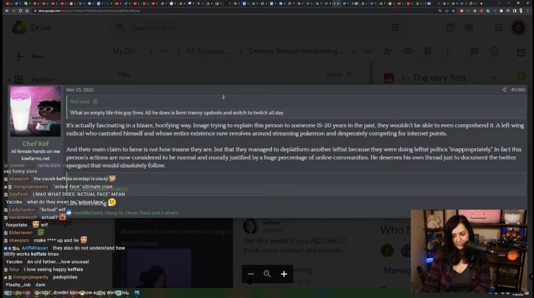Toggle the view details info icon
The width and height of the screenshot is (534, 298).
pos(494,51)
